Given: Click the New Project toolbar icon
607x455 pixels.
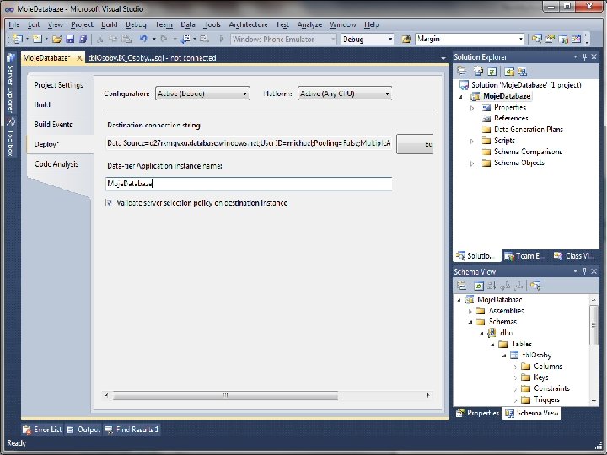Looking at the screenshot, I should 18,39.
